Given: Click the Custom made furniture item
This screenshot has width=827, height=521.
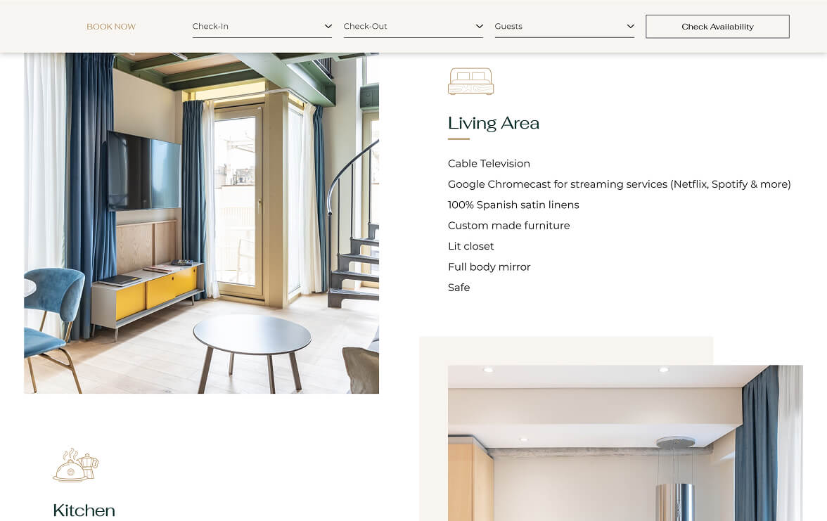Looking at the screenshot, I should [508, 226].
